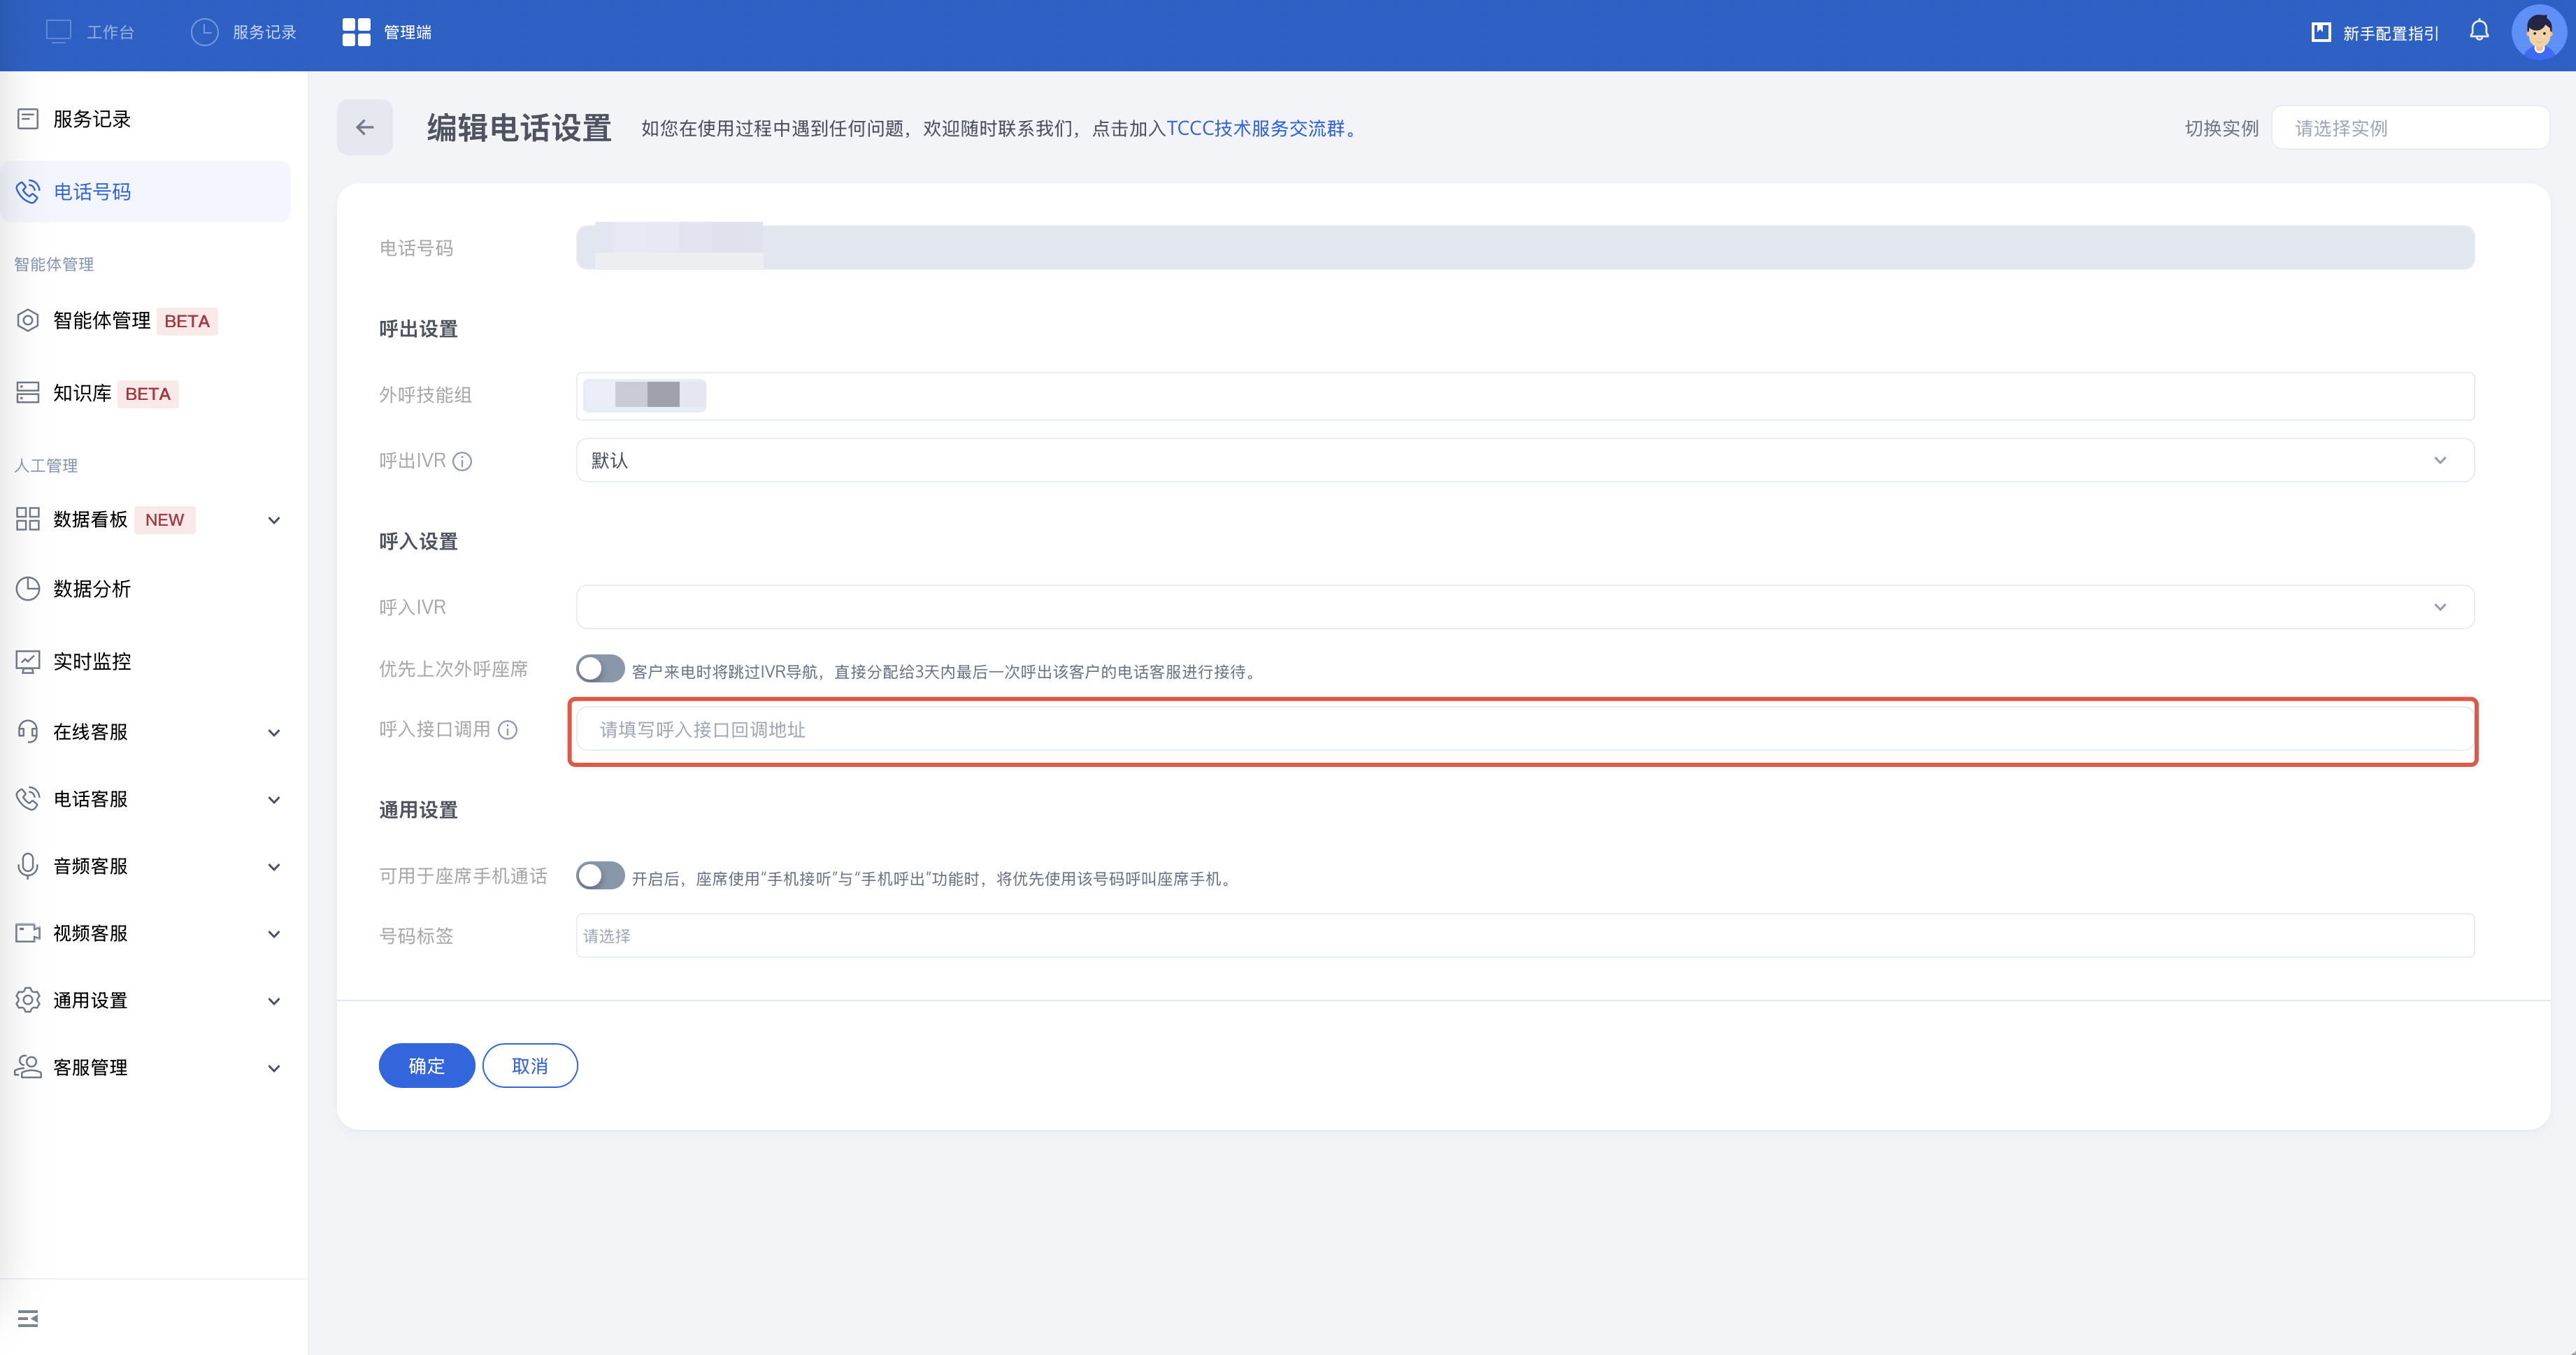
Task: Open 数据分析 in the sidebar
Action: pos(92,588)
